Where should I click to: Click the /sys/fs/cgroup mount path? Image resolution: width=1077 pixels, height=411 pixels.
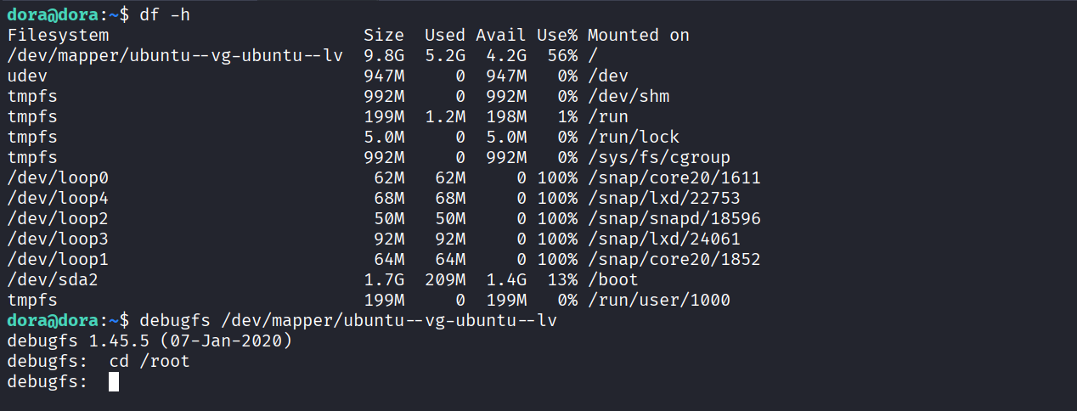tap(658, 157)
